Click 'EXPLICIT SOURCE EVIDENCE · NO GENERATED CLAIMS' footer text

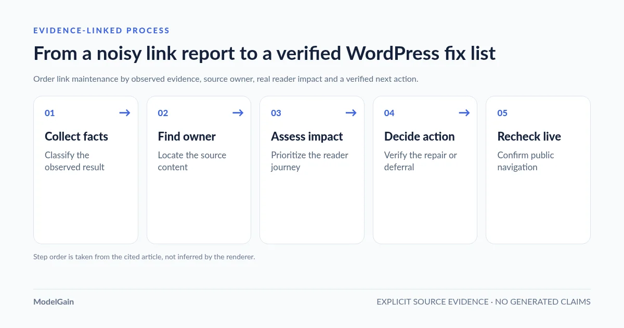[484, 301]
